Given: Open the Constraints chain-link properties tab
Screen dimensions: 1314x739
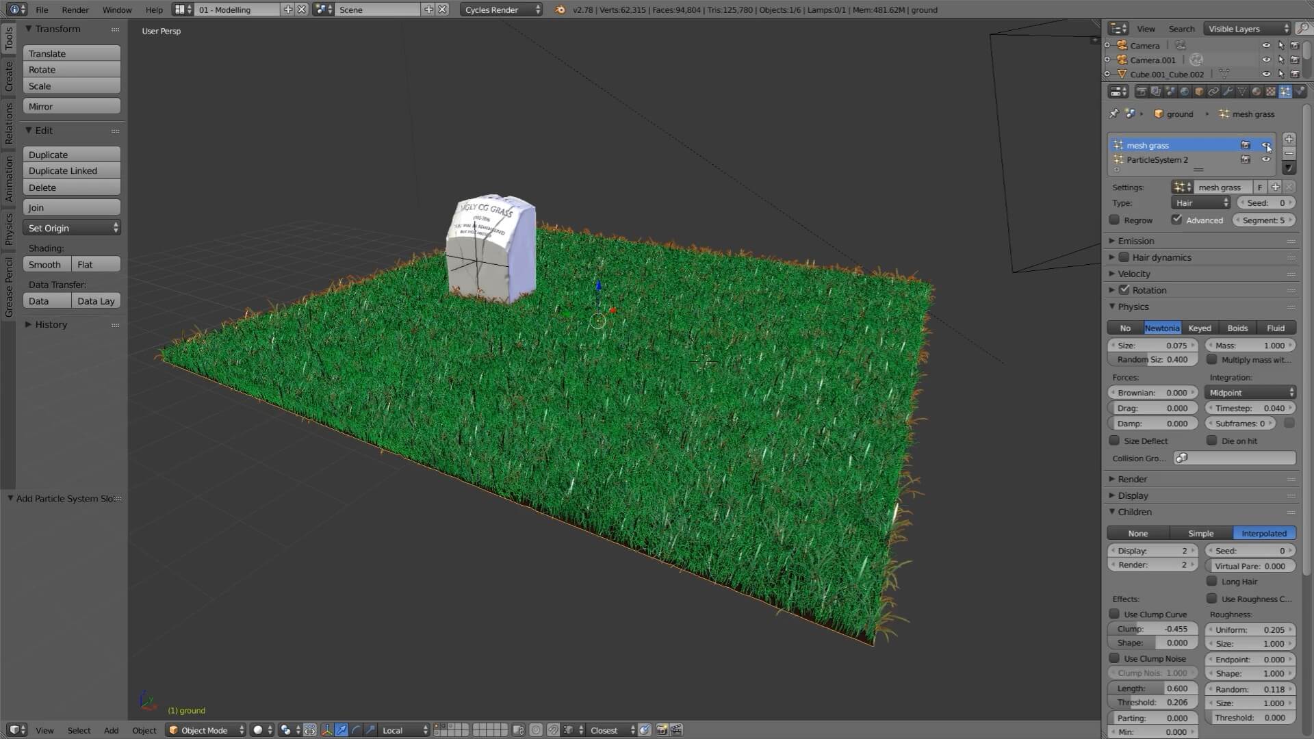Looking at the screenshot, I should (1213, 91).
